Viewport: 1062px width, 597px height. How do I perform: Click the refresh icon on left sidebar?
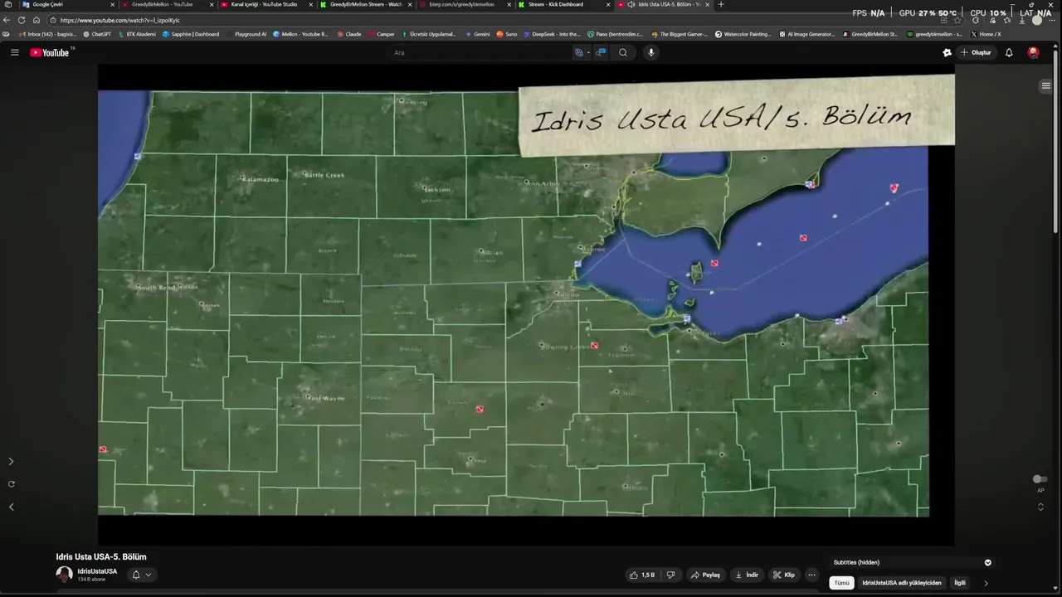(x=11, y=483)
